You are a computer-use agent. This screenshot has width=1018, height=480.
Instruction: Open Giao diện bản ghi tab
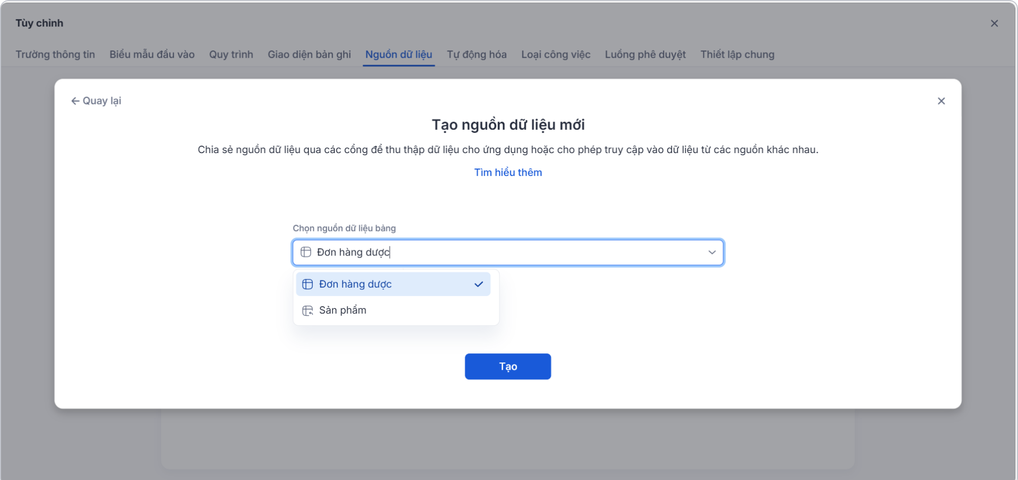pos(309,55)
